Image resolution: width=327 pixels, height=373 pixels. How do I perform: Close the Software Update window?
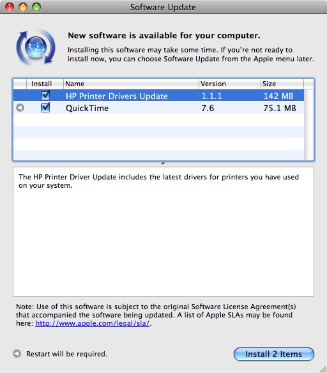click(x=10, y=7)
